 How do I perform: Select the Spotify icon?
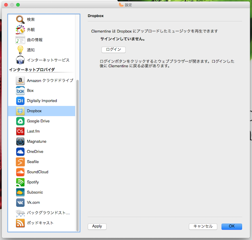pyautogui.click(x=20, y=182)
